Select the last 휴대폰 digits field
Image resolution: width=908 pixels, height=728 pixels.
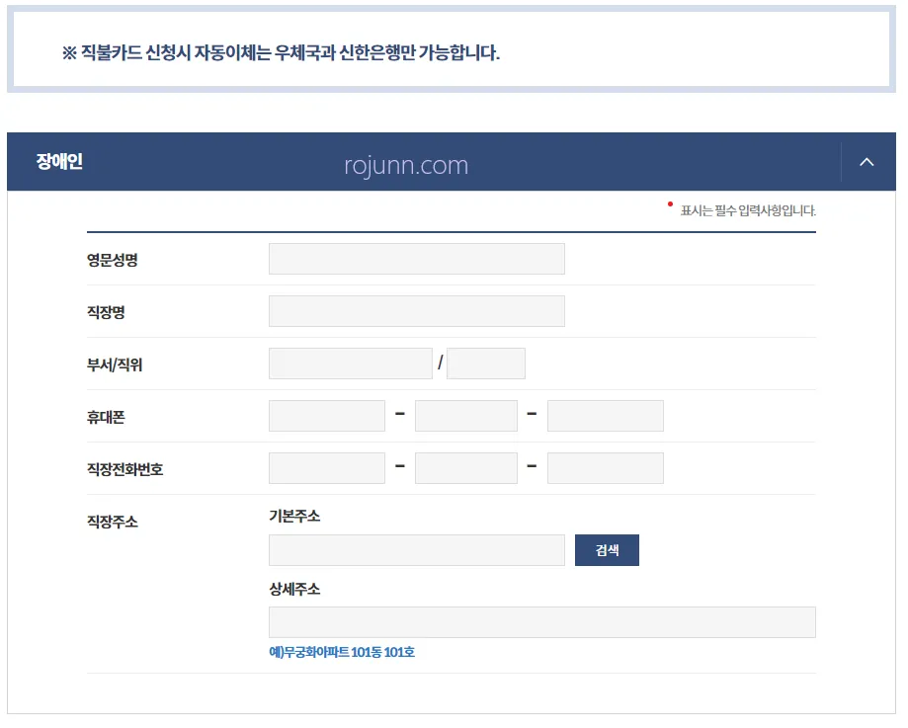pos(605,415)
